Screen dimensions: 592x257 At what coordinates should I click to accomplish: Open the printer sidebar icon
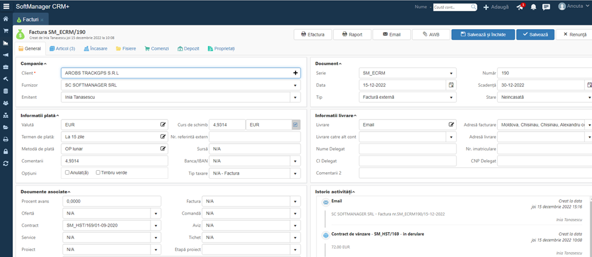tap(5, 139)
